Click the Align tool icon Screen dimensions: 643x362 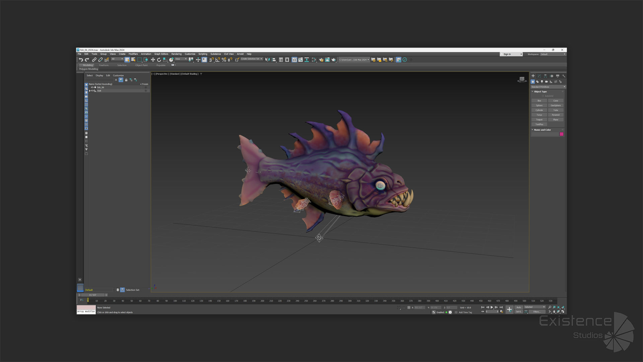click(x=274, y=60)
